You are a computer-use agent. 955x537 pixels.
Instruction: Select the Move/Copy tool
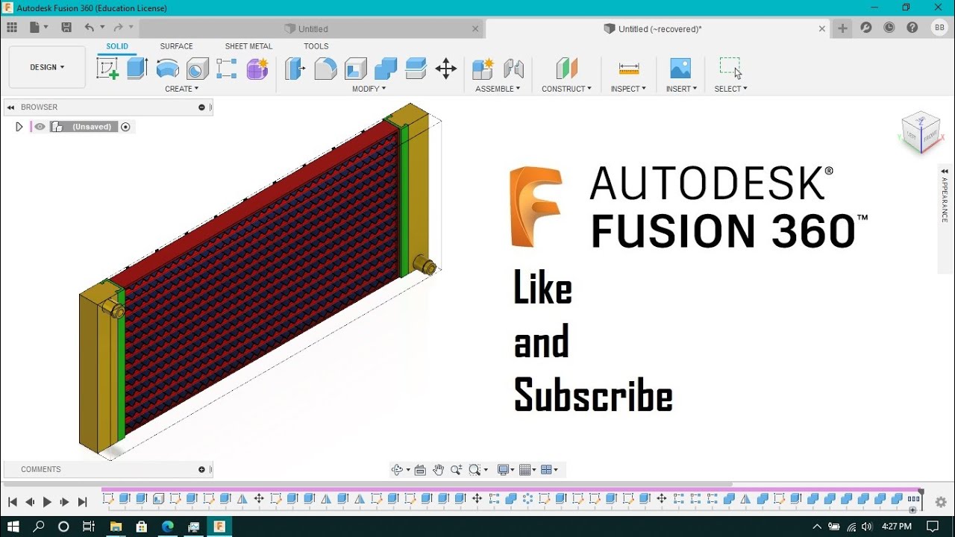click(446, 69)
